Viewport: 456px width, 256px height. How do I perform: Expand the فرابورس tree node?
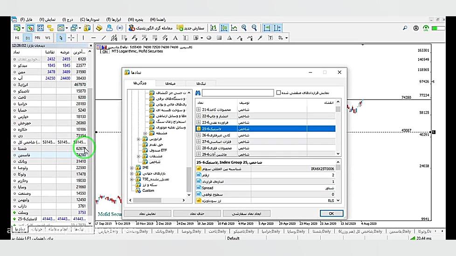139,139
